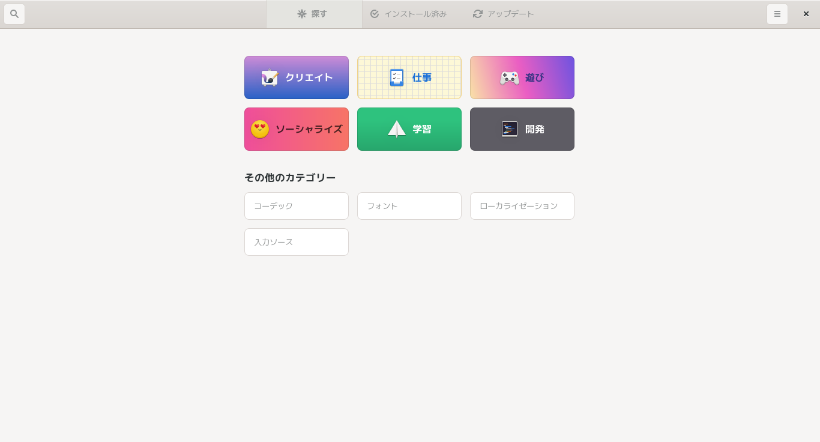Open the hamburger main menu

[777, 14]
